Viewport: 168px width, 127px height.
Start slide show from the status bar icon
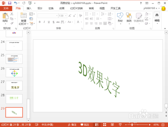(x=120, y=125)
